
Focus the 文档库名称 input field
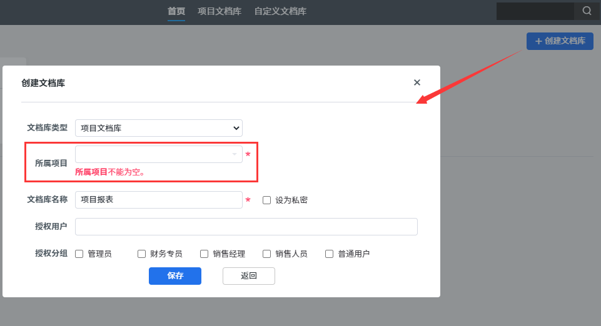pos(159,200)
